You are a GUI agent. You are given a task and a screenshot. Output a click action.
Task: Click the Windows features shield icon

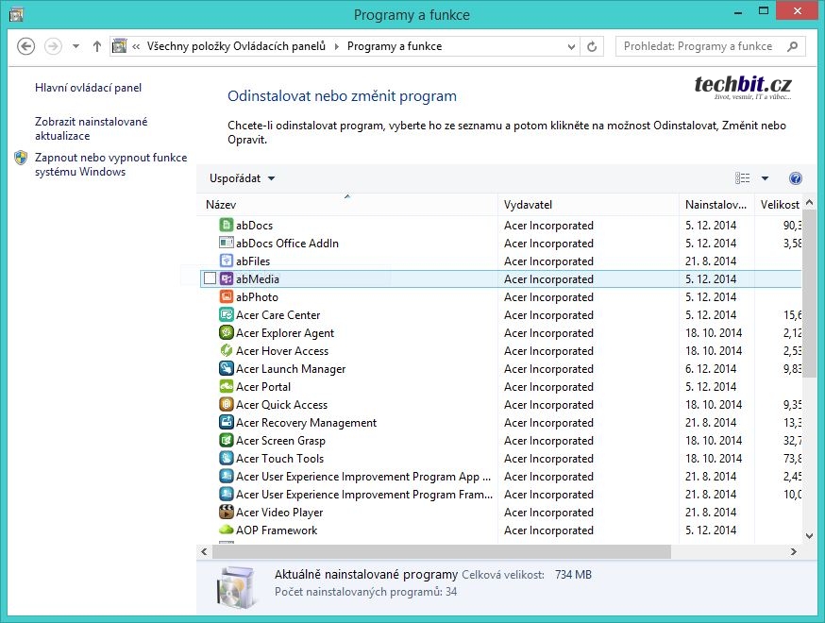[21, 158]
